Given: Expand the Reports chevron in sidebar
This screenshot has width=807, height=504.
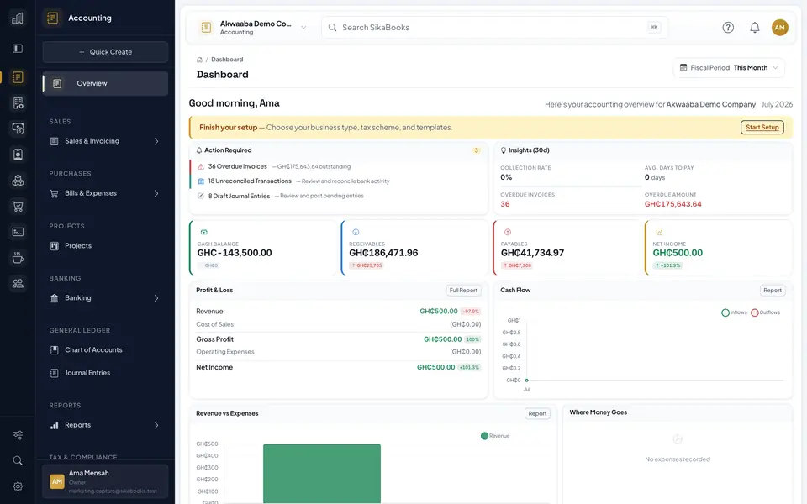Looking at the screenshot, I should pyautogui.click(x=156, y=425).
